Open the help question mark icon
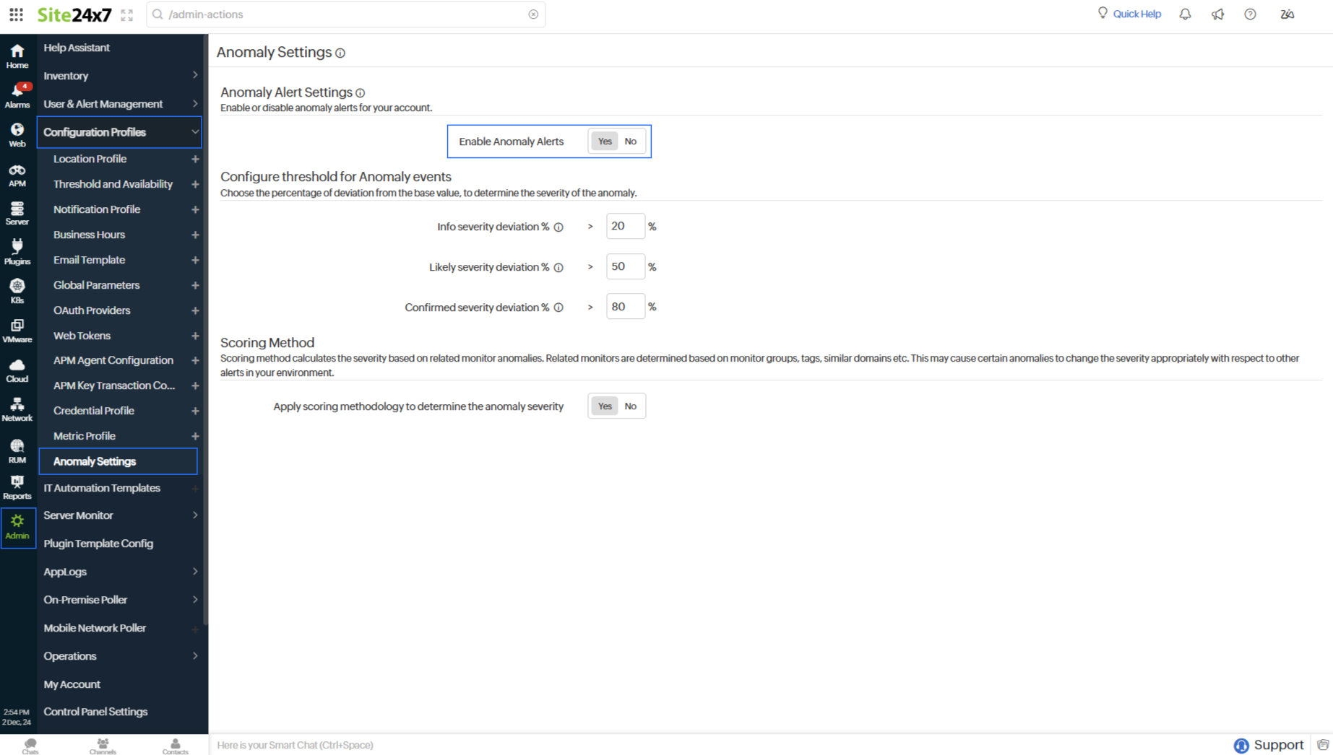The image size is (1333, 755). 1250,14
